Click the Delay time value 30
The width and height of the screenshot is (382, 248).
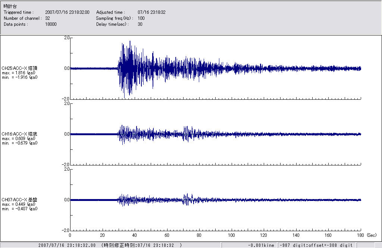[x=140, y=24]
